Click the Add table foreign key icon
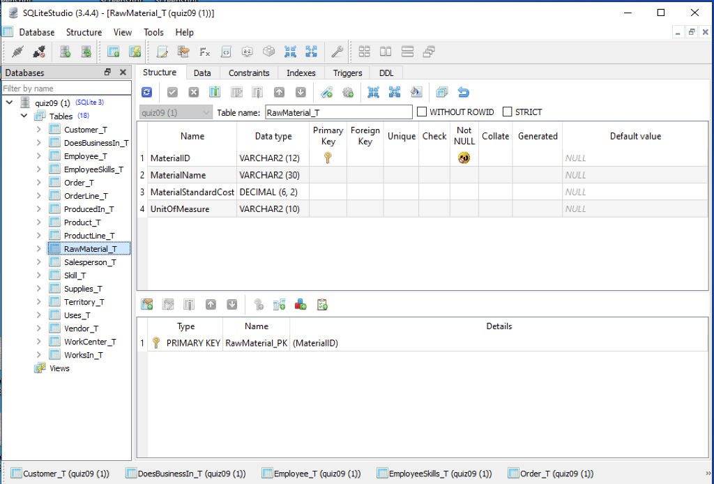The image size is (714, 484). 279,305
